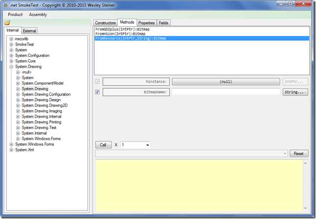The image size is (316, 219).
Task: Click the yellow output text area
Action: (x=199, y=186)
